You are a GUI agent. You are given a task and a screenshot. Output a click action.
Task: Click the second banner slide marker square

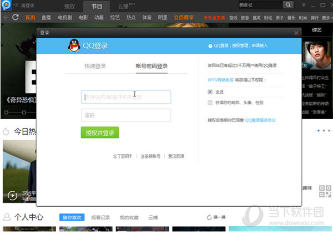pos(24,113)
